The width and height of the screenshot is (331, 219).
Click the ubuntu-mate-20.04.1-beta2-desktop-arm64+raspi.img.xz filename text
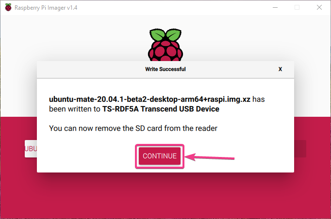[149, 99]
